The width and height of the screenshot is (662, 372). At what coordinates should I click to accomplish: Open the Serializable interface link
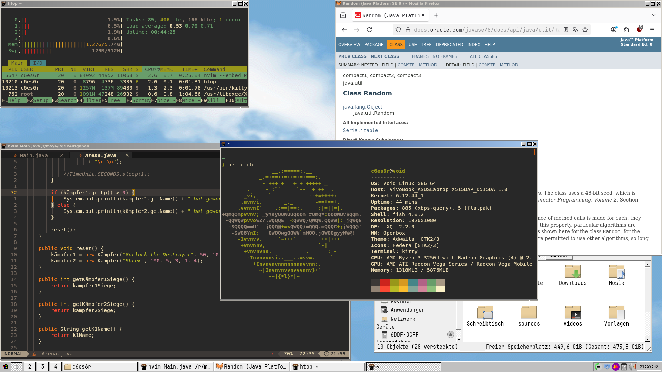pyautogui.click(x=360, y=130)
